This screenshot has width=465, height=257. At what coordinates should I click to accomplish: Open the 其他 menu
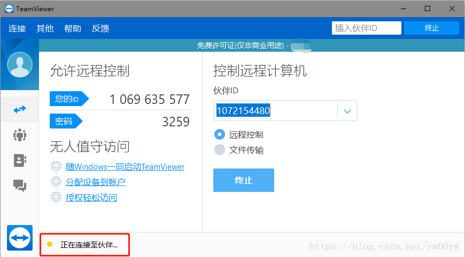pyautogui.click(x=45, y=28)
